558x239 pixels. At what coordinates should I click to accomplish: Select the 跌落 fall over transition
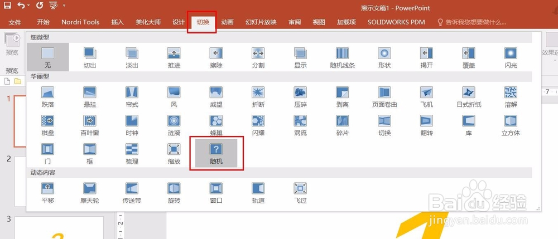(x=47, y=96)
